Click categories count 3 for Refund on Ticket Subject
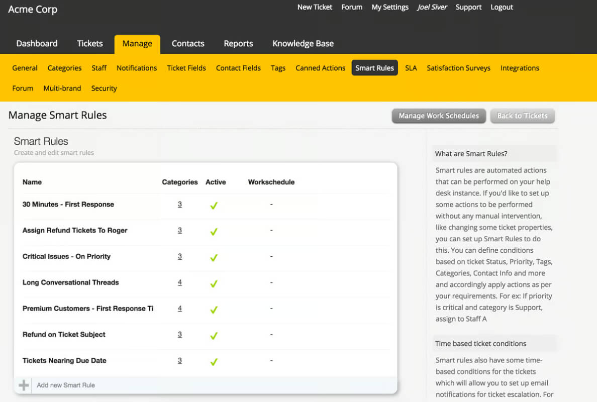The image size is (597, 402). coord(180,334)
